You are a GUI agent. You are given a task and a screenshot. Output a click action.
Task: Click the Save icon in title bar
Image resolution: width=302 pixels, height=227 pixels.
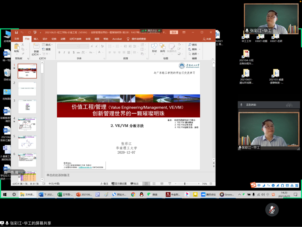pyautogui.click(x=16, y=32)
